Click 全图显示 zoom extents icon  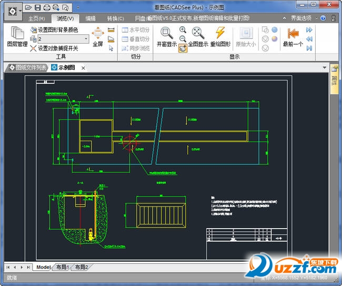point(198,37)
